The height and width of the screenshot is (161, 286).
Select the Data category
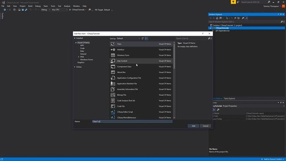pos(82,51)
